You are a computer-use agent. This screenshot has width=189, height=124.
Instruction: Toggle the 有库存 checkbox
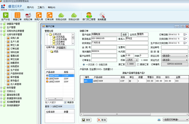click(65, 102)
